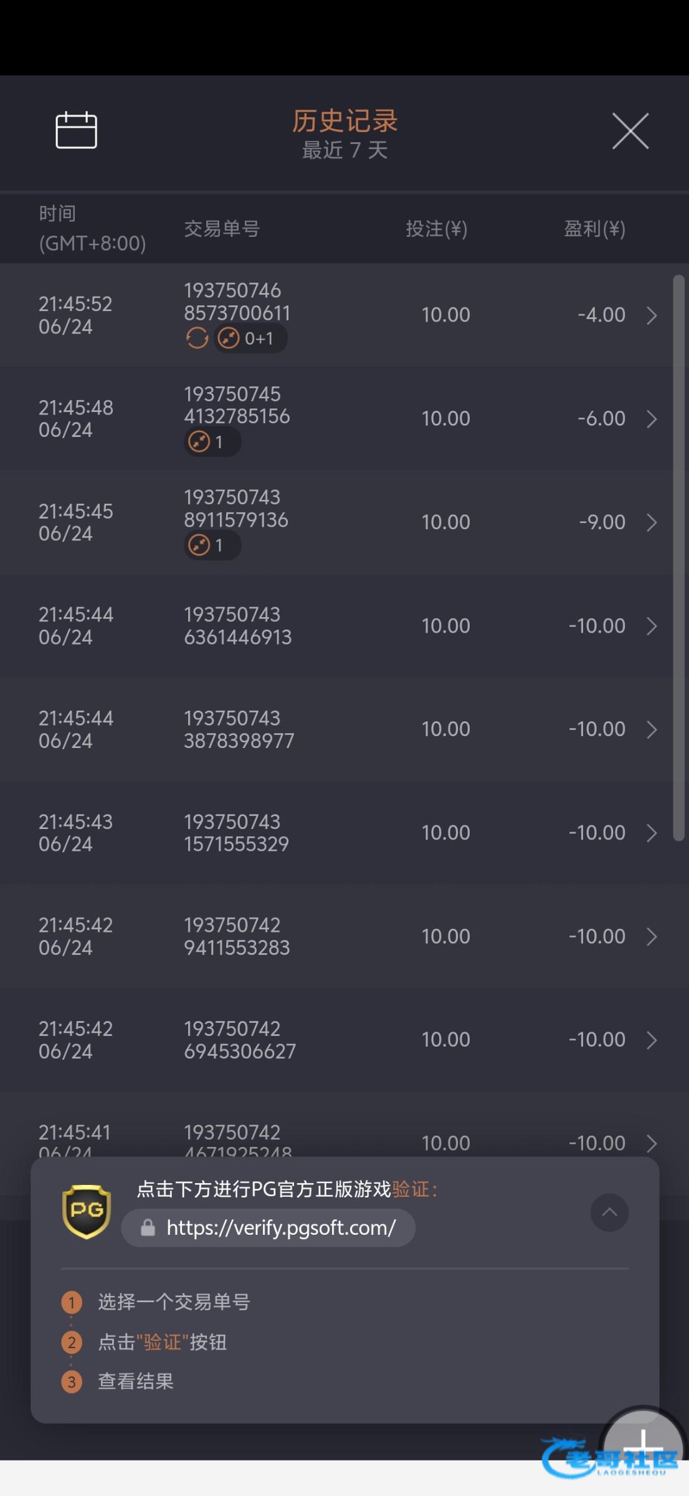Select transaction 1937507436361446913
Screen dimensions: 689x1496
click(x=237, y=626)
